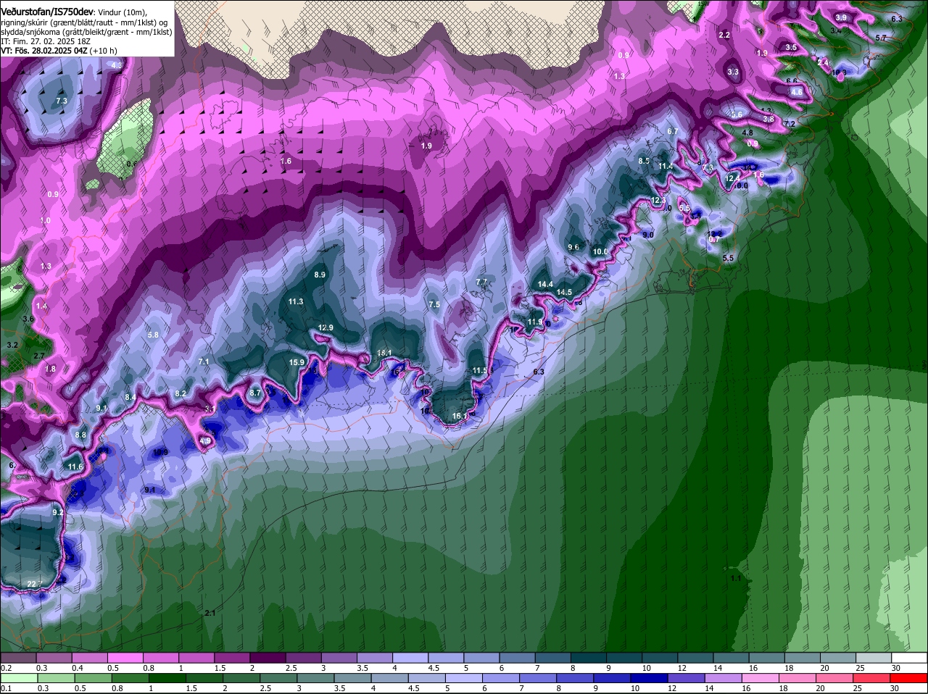Click the 7.3 value on the map
The width and height of the screenshot is (928, 694).
point(61,101)
